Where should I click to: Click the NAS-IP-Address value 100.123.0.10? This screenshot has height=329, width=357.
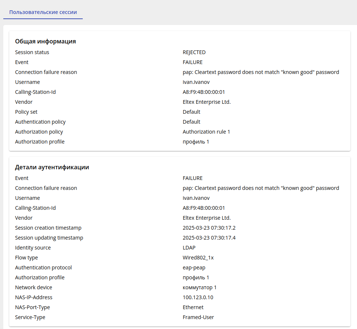198,297
